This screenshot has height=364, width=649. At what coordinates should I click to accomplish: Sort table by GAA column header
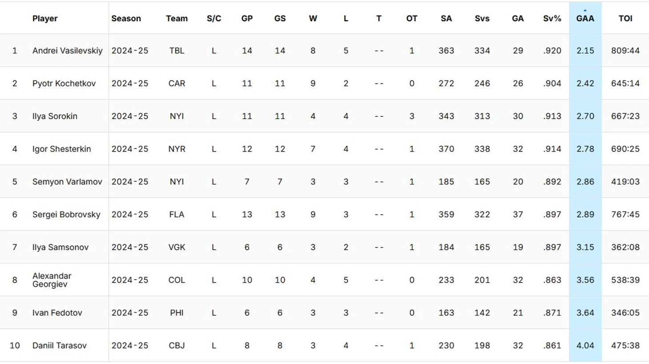585,19
